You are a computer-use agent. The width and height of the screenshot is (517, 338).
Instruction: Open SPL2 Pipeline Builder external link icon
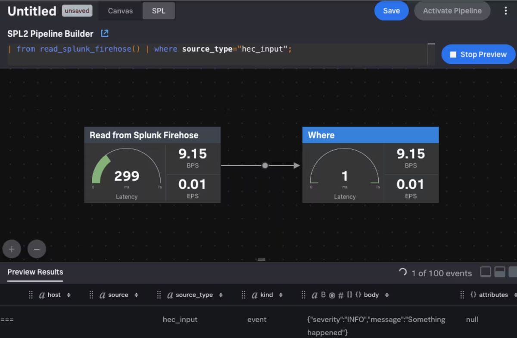pos(105,33)
